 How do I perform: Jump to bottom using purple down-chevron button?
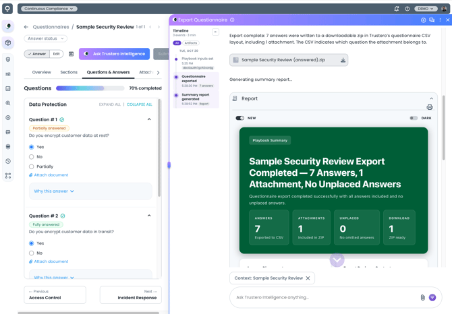tap(337, 260)
